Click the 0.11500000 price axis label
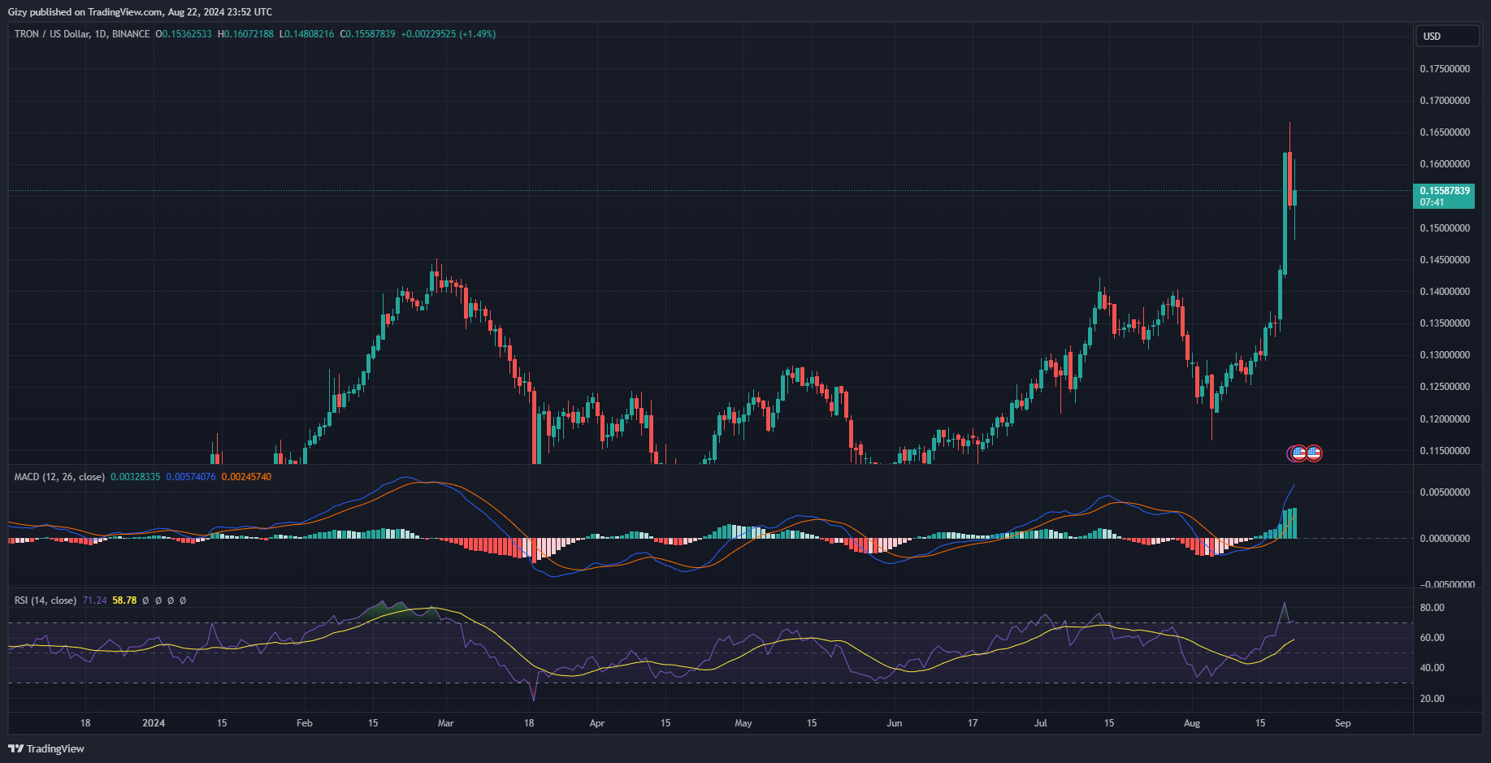The width and height of the screenshot is (1491, 763). pos(1445,451)
